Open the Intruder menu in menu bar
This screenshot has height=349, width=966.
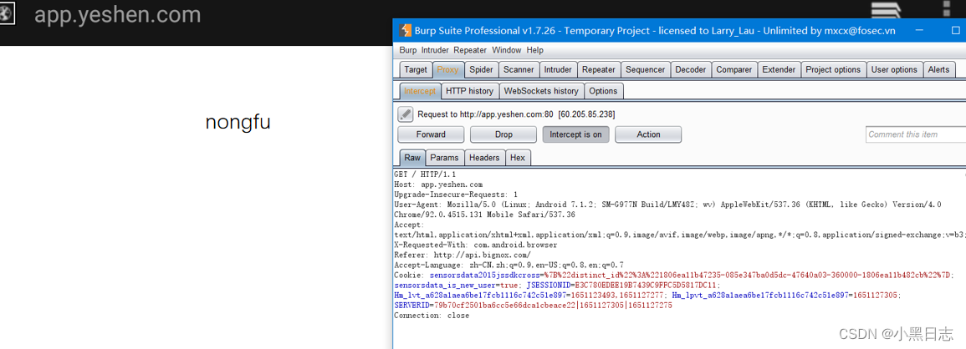pyautogui.click(x=435, y=50)
